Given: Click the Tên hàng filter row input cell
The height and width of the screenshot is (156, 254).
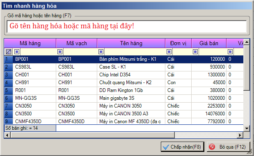Looking at the screenshot, I should pyautogui.click(x=135, y=52).
